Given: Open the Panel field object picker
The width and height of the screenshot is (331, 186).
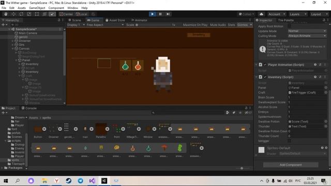Looking at the screenshot, I should pyautogui.click(x=326, y=88).
